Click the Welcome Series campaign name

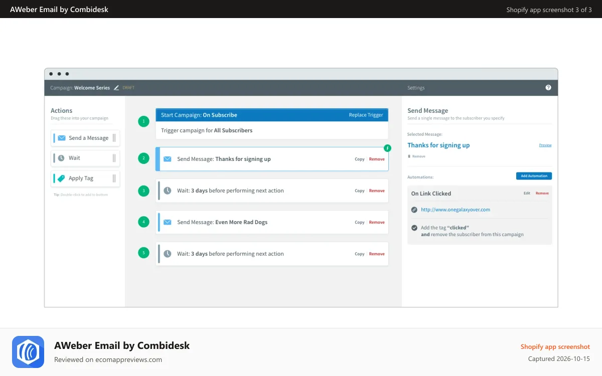click(92, 88)
